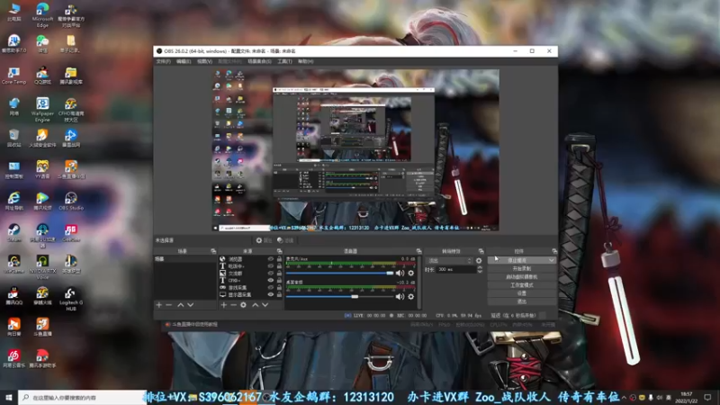The image size is (720, 405).
Task: Add a new source with the plus icon
Action: pyautogui.click(x=223, y=305)
